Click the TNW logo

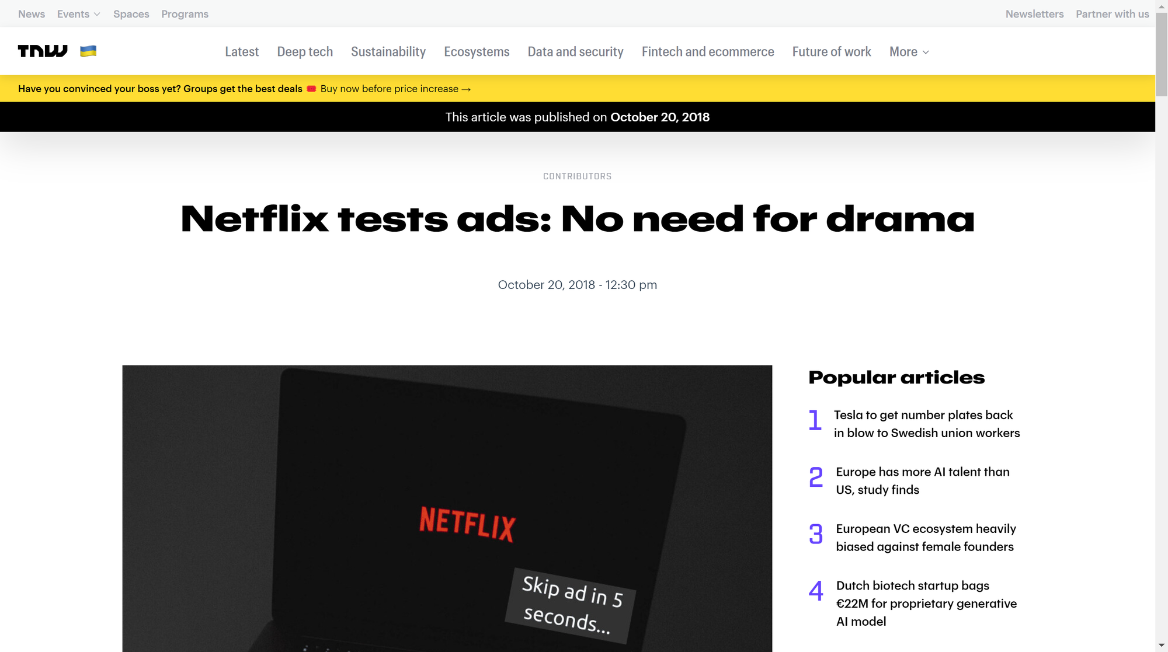43,51
